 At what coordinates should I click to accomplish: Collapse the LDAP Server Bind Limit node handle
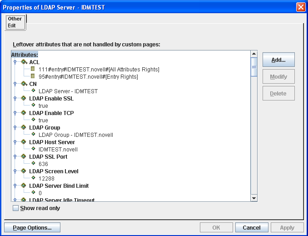pyautogui.click(x=15, y=186)
